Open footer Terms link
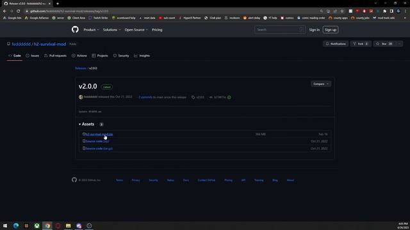This screenshot has height=230, width=410. (x=120, y=180)
